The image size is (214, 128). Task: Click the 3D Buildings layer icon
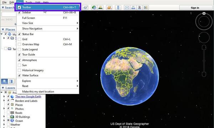(x=12, y=117)
